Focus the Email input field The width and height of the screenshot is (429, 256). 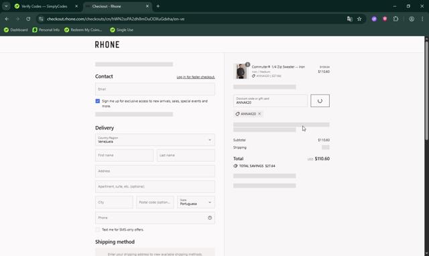[155, 89]
